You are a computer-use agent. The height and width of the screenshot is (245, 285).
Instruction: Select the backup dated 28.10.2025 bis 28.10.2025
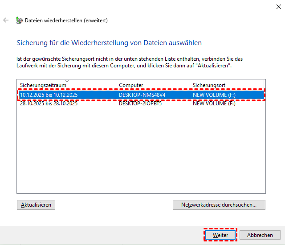(x=49, y=104)
